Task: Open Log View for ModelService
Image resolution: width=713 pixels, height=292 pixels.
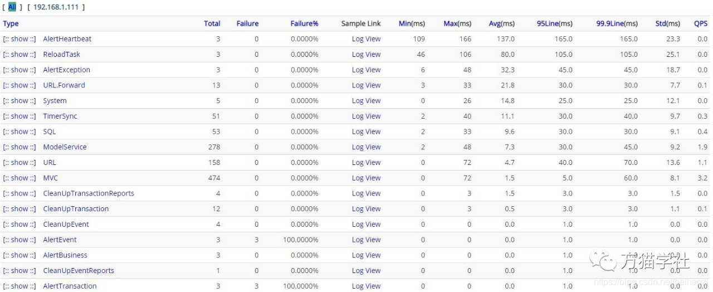Action: (366, 147)
